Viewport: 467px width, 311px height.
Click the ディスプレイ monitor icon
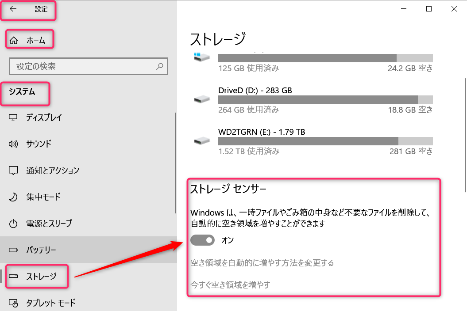[x=13, y=118]
